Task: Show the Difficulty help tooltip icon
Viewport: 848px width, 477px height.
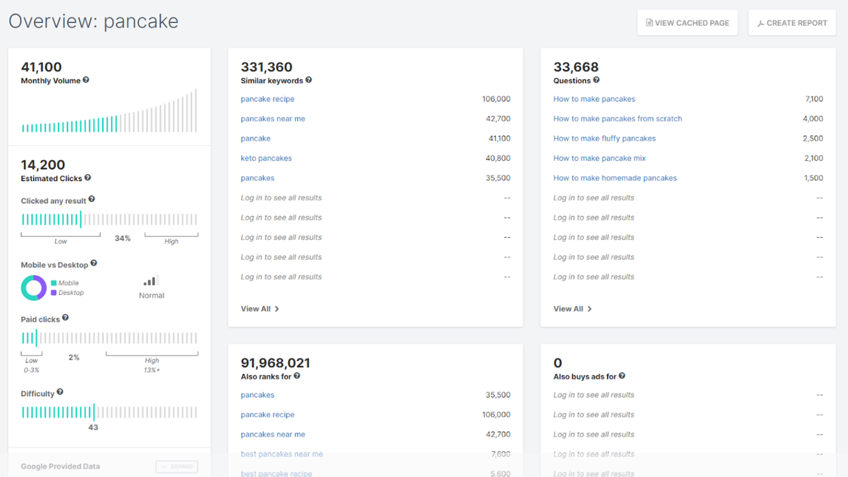Action: 60,392
